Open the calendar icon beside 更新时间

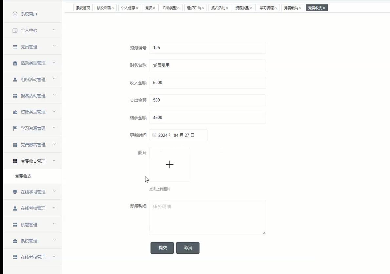(154, 135)
